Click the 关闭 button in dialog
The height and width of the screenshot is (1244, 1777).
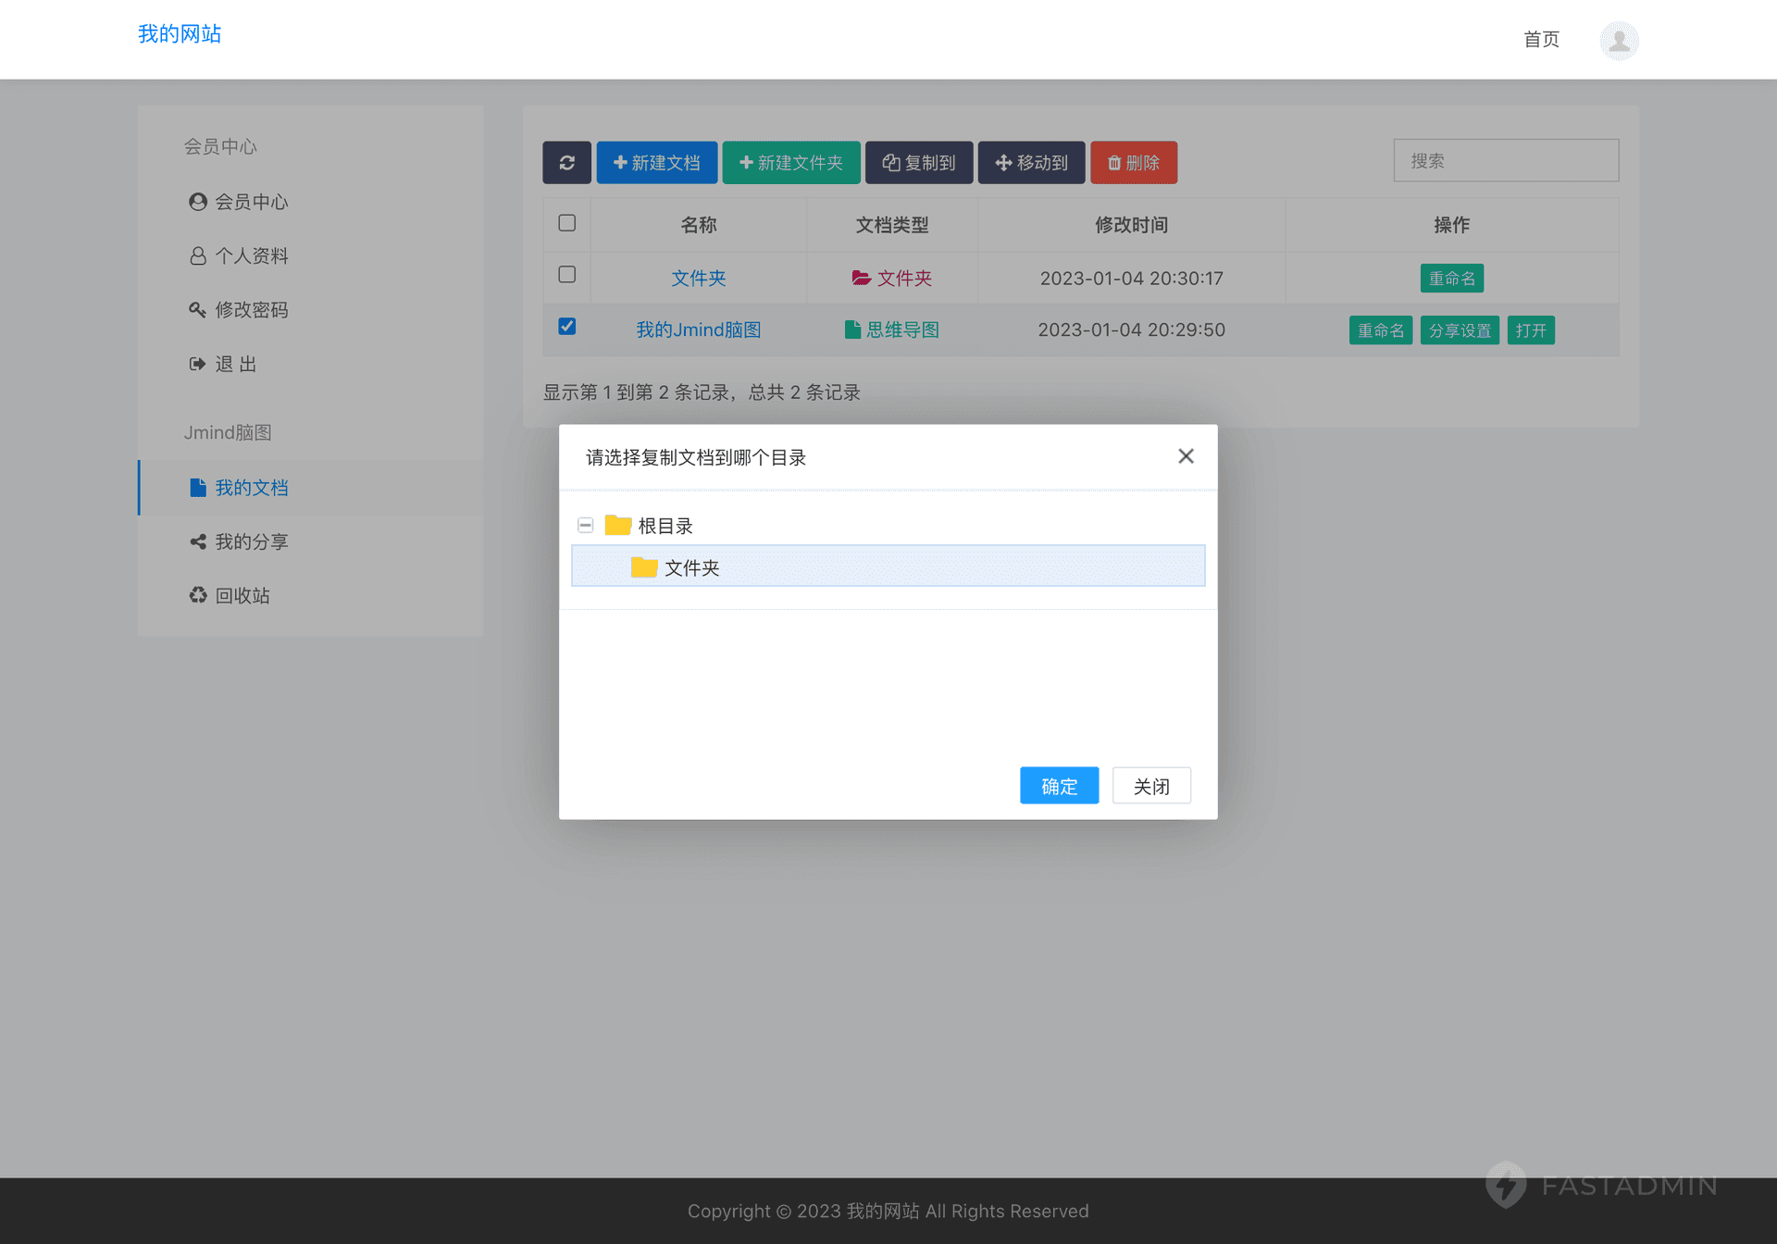(x=1150, y=786)
